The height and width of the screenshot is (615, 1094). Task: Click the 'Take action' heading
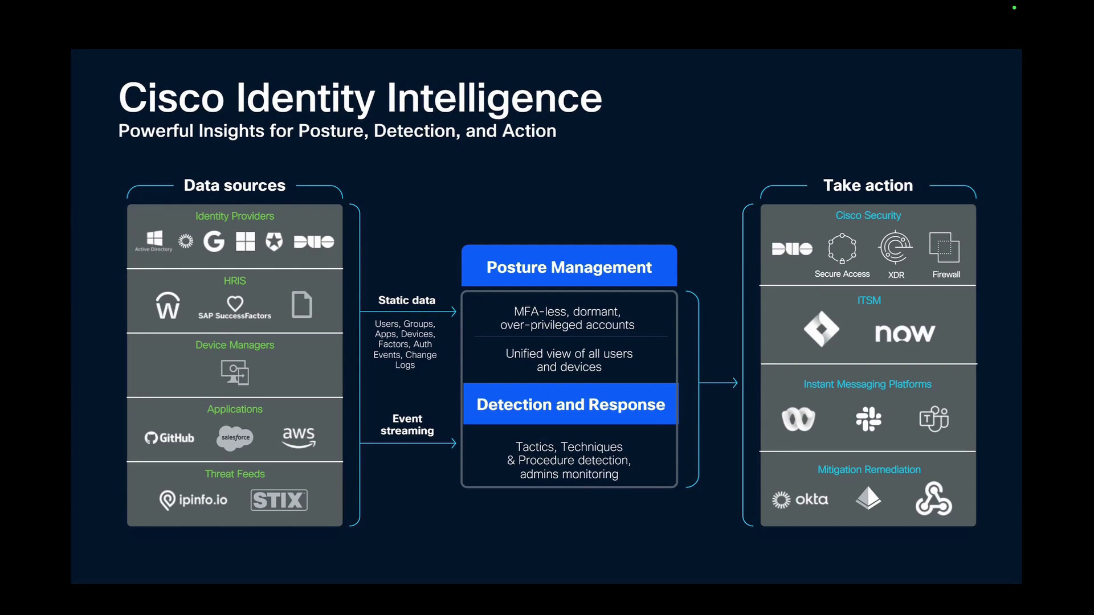pos(868,185)
